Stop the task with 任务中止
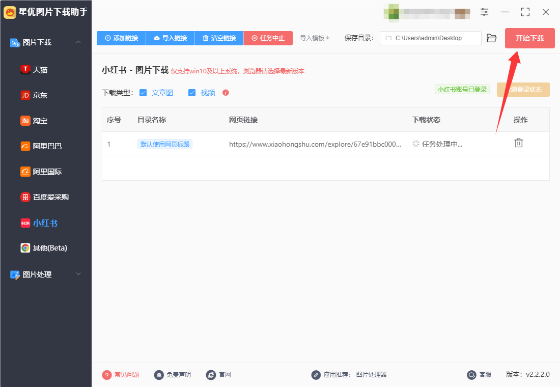Viewport: 560px width, 387px height. 268,38
